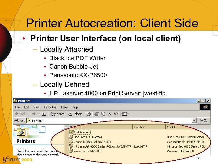Screen dimensions: 218x164
Task: Select the Panasonic KX-P6500 printer icon
Action: tap(71, 151)
